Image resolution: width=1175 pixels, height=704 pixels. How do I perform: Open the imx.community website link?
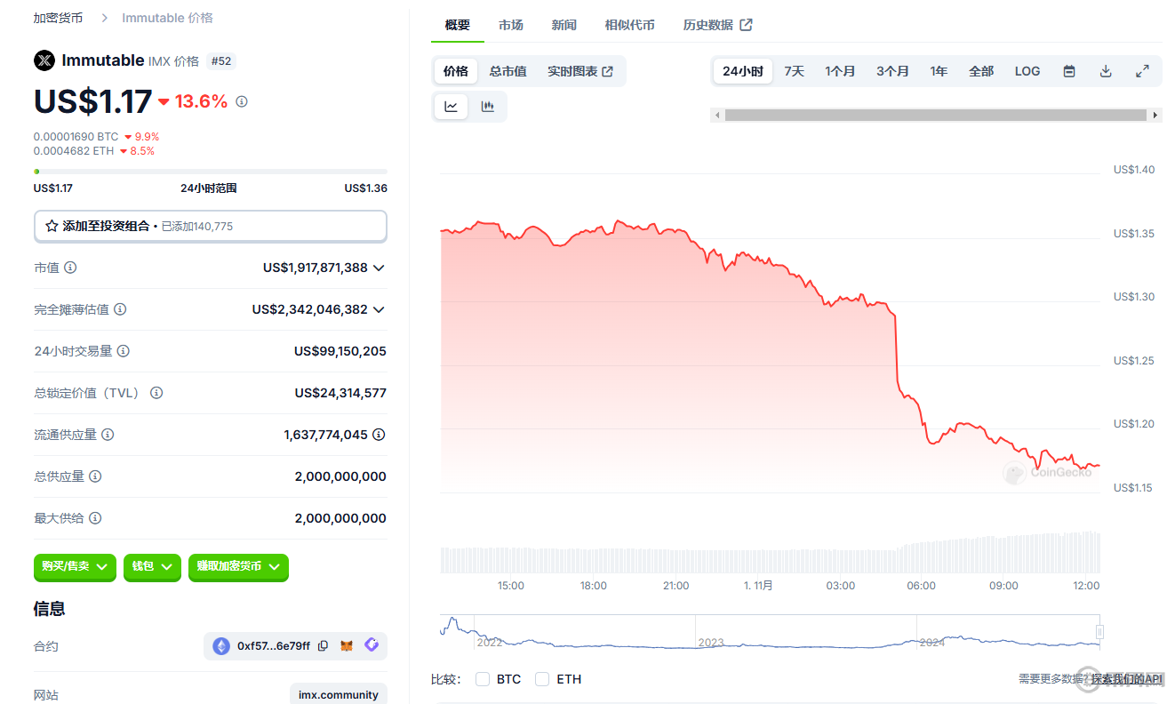click(x=338, y=694)
